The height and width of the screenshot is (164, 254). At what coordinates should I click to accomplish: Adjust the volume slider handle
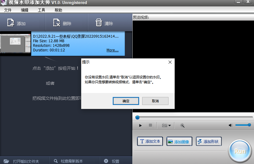pos(249,125)
